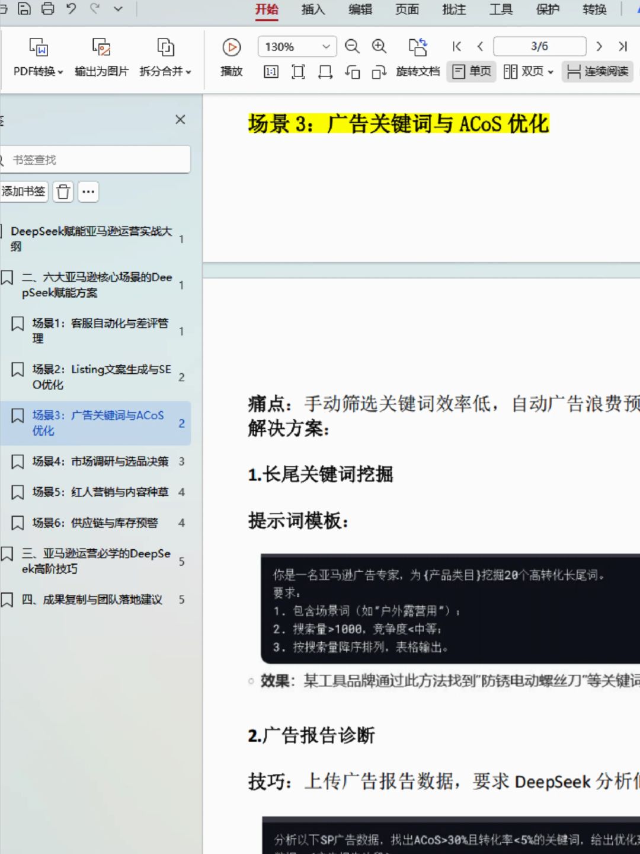Click the heading 1.长尾关键词挖掘
Image resolution: width=640 pixels, height=854 pixels.
[x=321, y=474]
